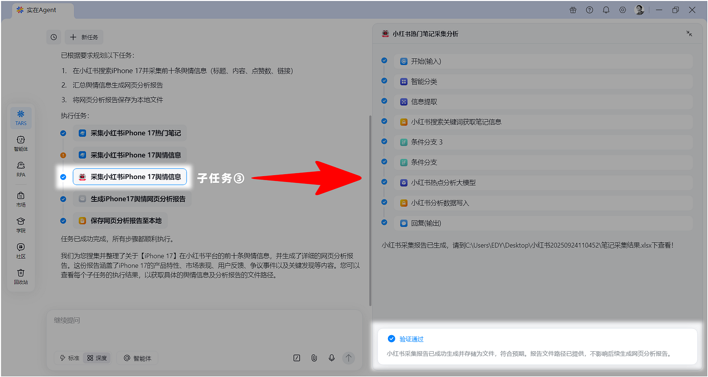This screenshot has width=708, height=377.
Task: Open the 信息提取 workflow step
Action: click(543, 102)
